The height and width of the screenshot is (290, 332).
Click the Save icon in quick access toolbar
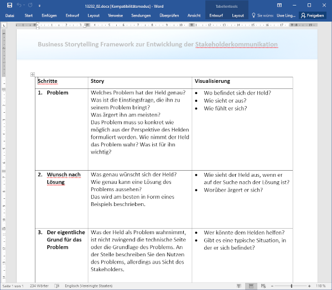tap(9, 5)
